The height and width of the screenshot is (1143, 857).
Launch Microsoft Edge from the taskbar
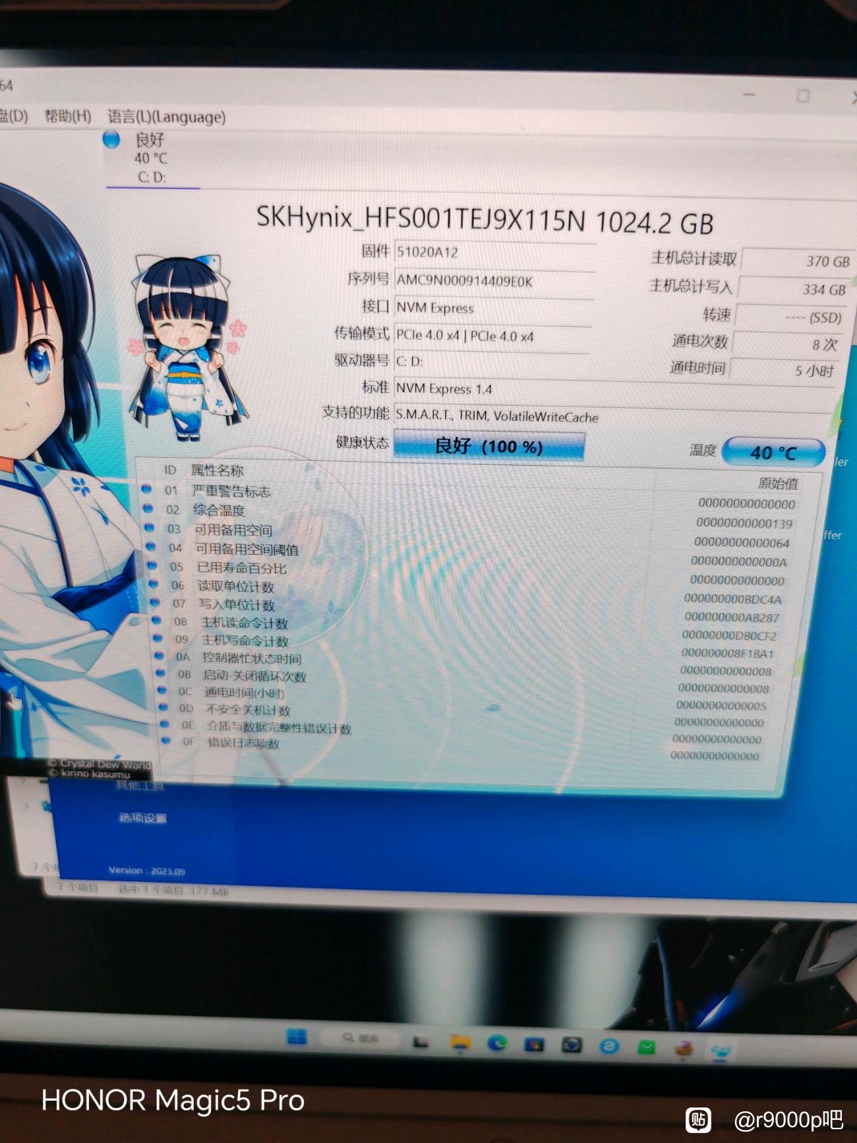(x=497, y=1043)
